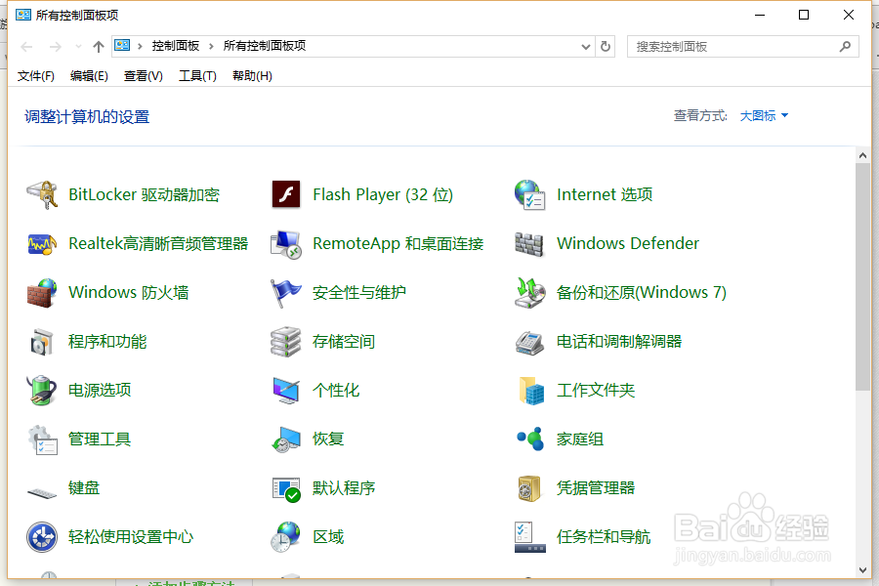Expand the address bar history dropdown
Viewport: 879px width, 586px height.
coord(586,47)
